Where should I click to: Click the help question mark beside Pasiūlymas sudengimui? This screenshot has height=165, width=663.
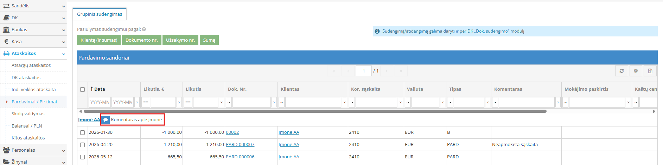(144, 29)
